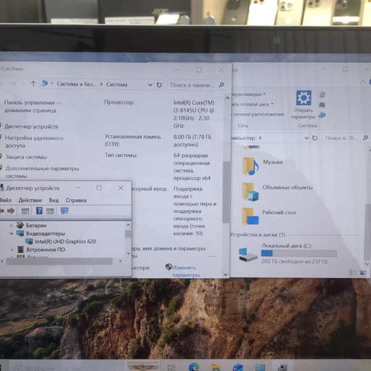371x371 pixels.
Task: Click the Local Disk C: usage bar
Action: point(299,254)
